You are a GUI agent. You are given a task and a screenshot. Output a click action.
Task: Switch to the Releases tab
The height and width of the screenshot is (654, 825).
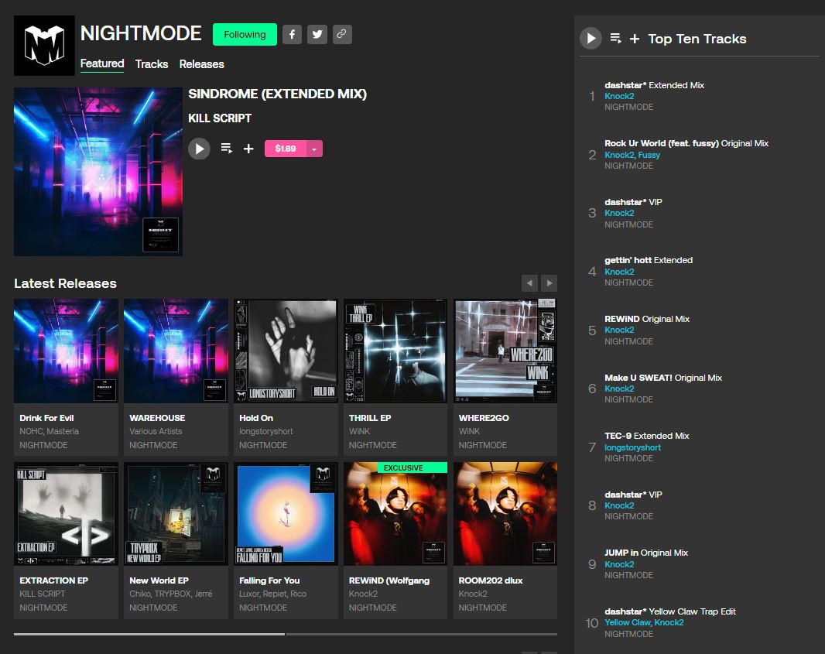[201, 64]
